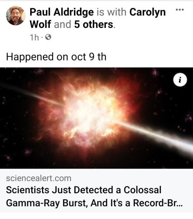The image size is (193, 219).
Task: Click the "Wolf" surname on second line
Action: 40,24
